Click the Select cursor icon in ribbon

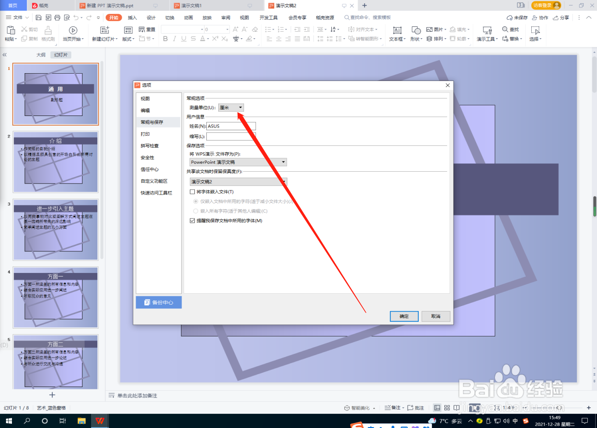(x=535, y=30)
